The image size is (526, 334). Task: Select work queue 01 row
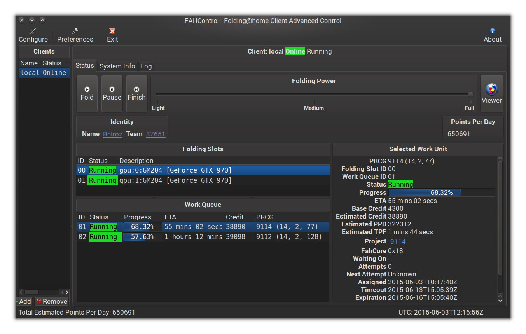tap(203, 227)
